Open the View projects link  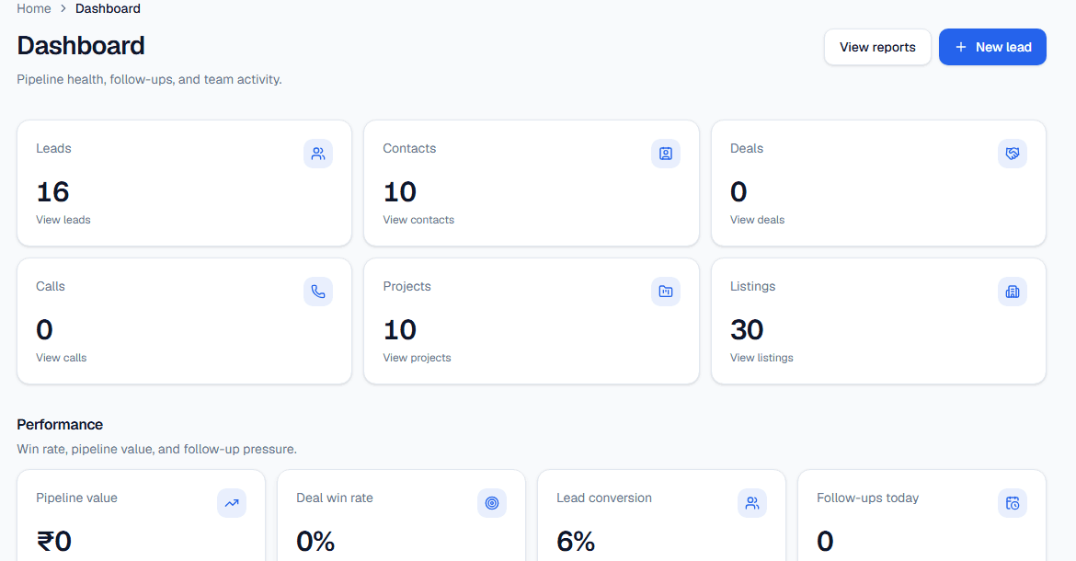tap(417, 358)
